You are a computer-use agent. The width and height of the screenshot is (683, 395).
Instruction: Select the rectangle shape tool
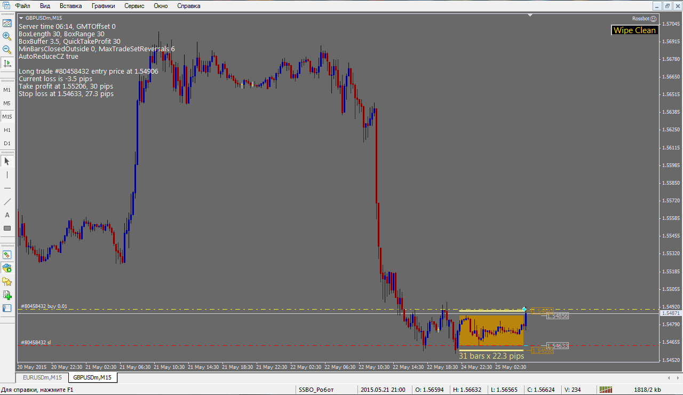pos(7,228)
